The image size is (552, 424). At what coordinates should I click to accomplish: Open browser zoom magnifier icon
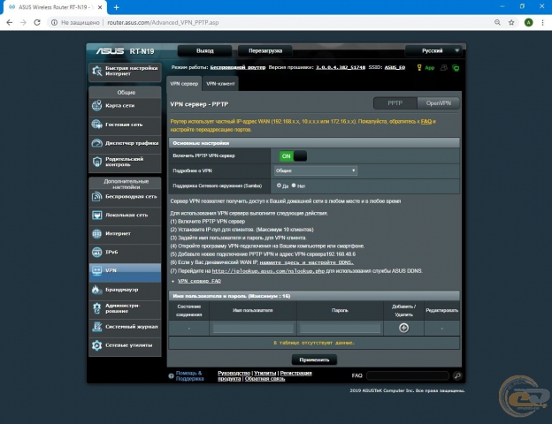click(497, 22)
